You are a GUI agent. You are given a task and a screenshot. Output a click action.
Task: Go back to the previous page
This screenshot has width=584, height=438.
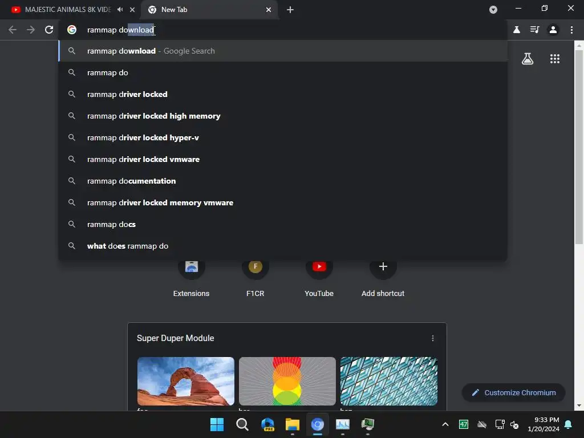pyautogui.click(x=13, y=30)
